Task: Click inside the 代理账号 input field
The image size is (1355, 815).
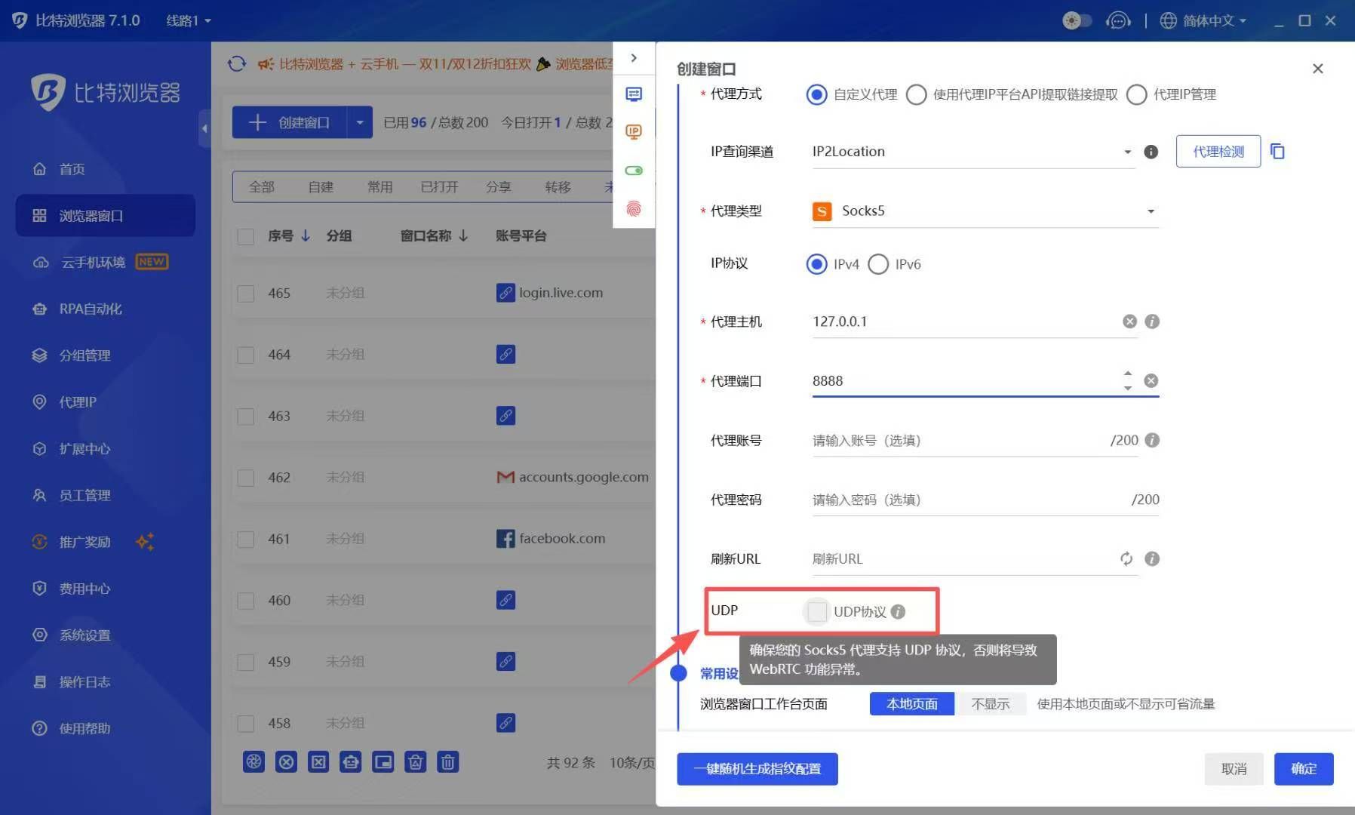Action: tap(943, 440)
